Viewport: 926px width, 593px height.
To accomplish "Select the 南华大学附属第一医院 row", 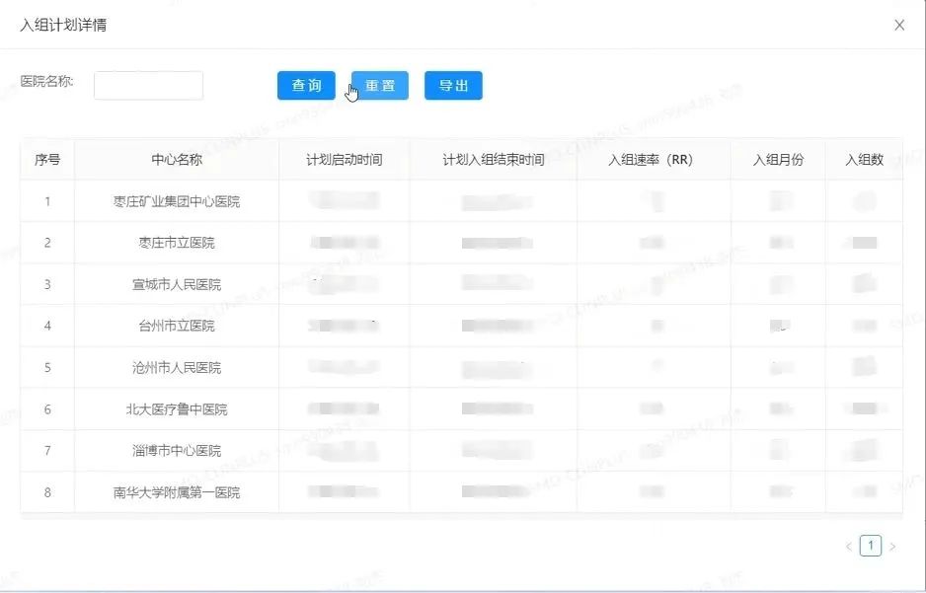I will tap(461, 492).
